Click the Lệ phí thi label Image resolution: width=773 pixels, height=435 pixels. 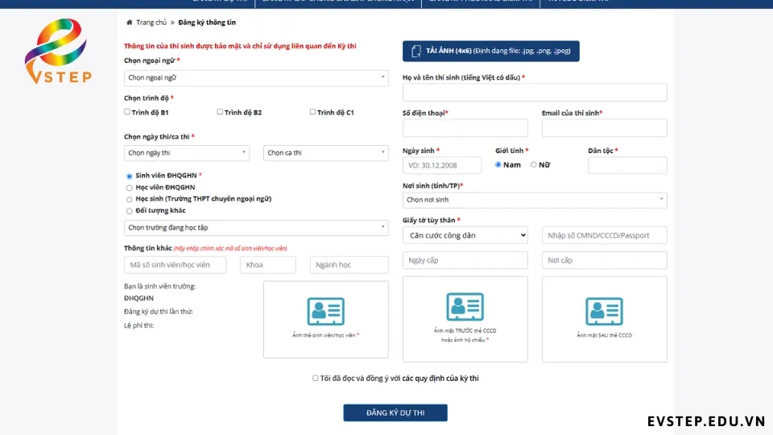[x=139, y=325]
